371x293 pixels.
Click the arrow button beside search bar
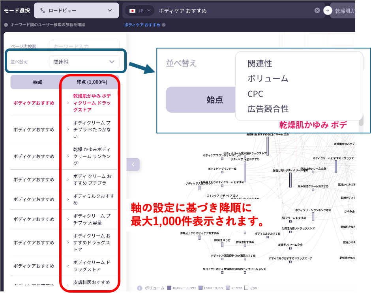tap(328, 11)
